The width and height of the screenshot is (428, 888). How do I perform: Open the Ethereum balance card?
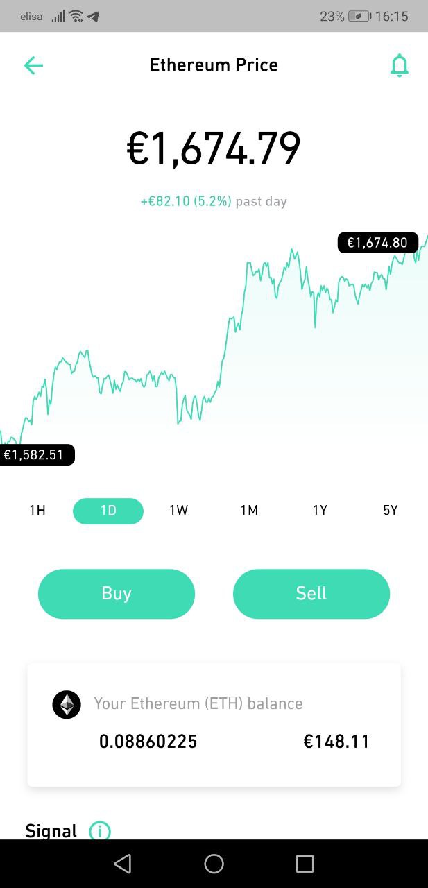pyautogui.click(x=214, y=725)
